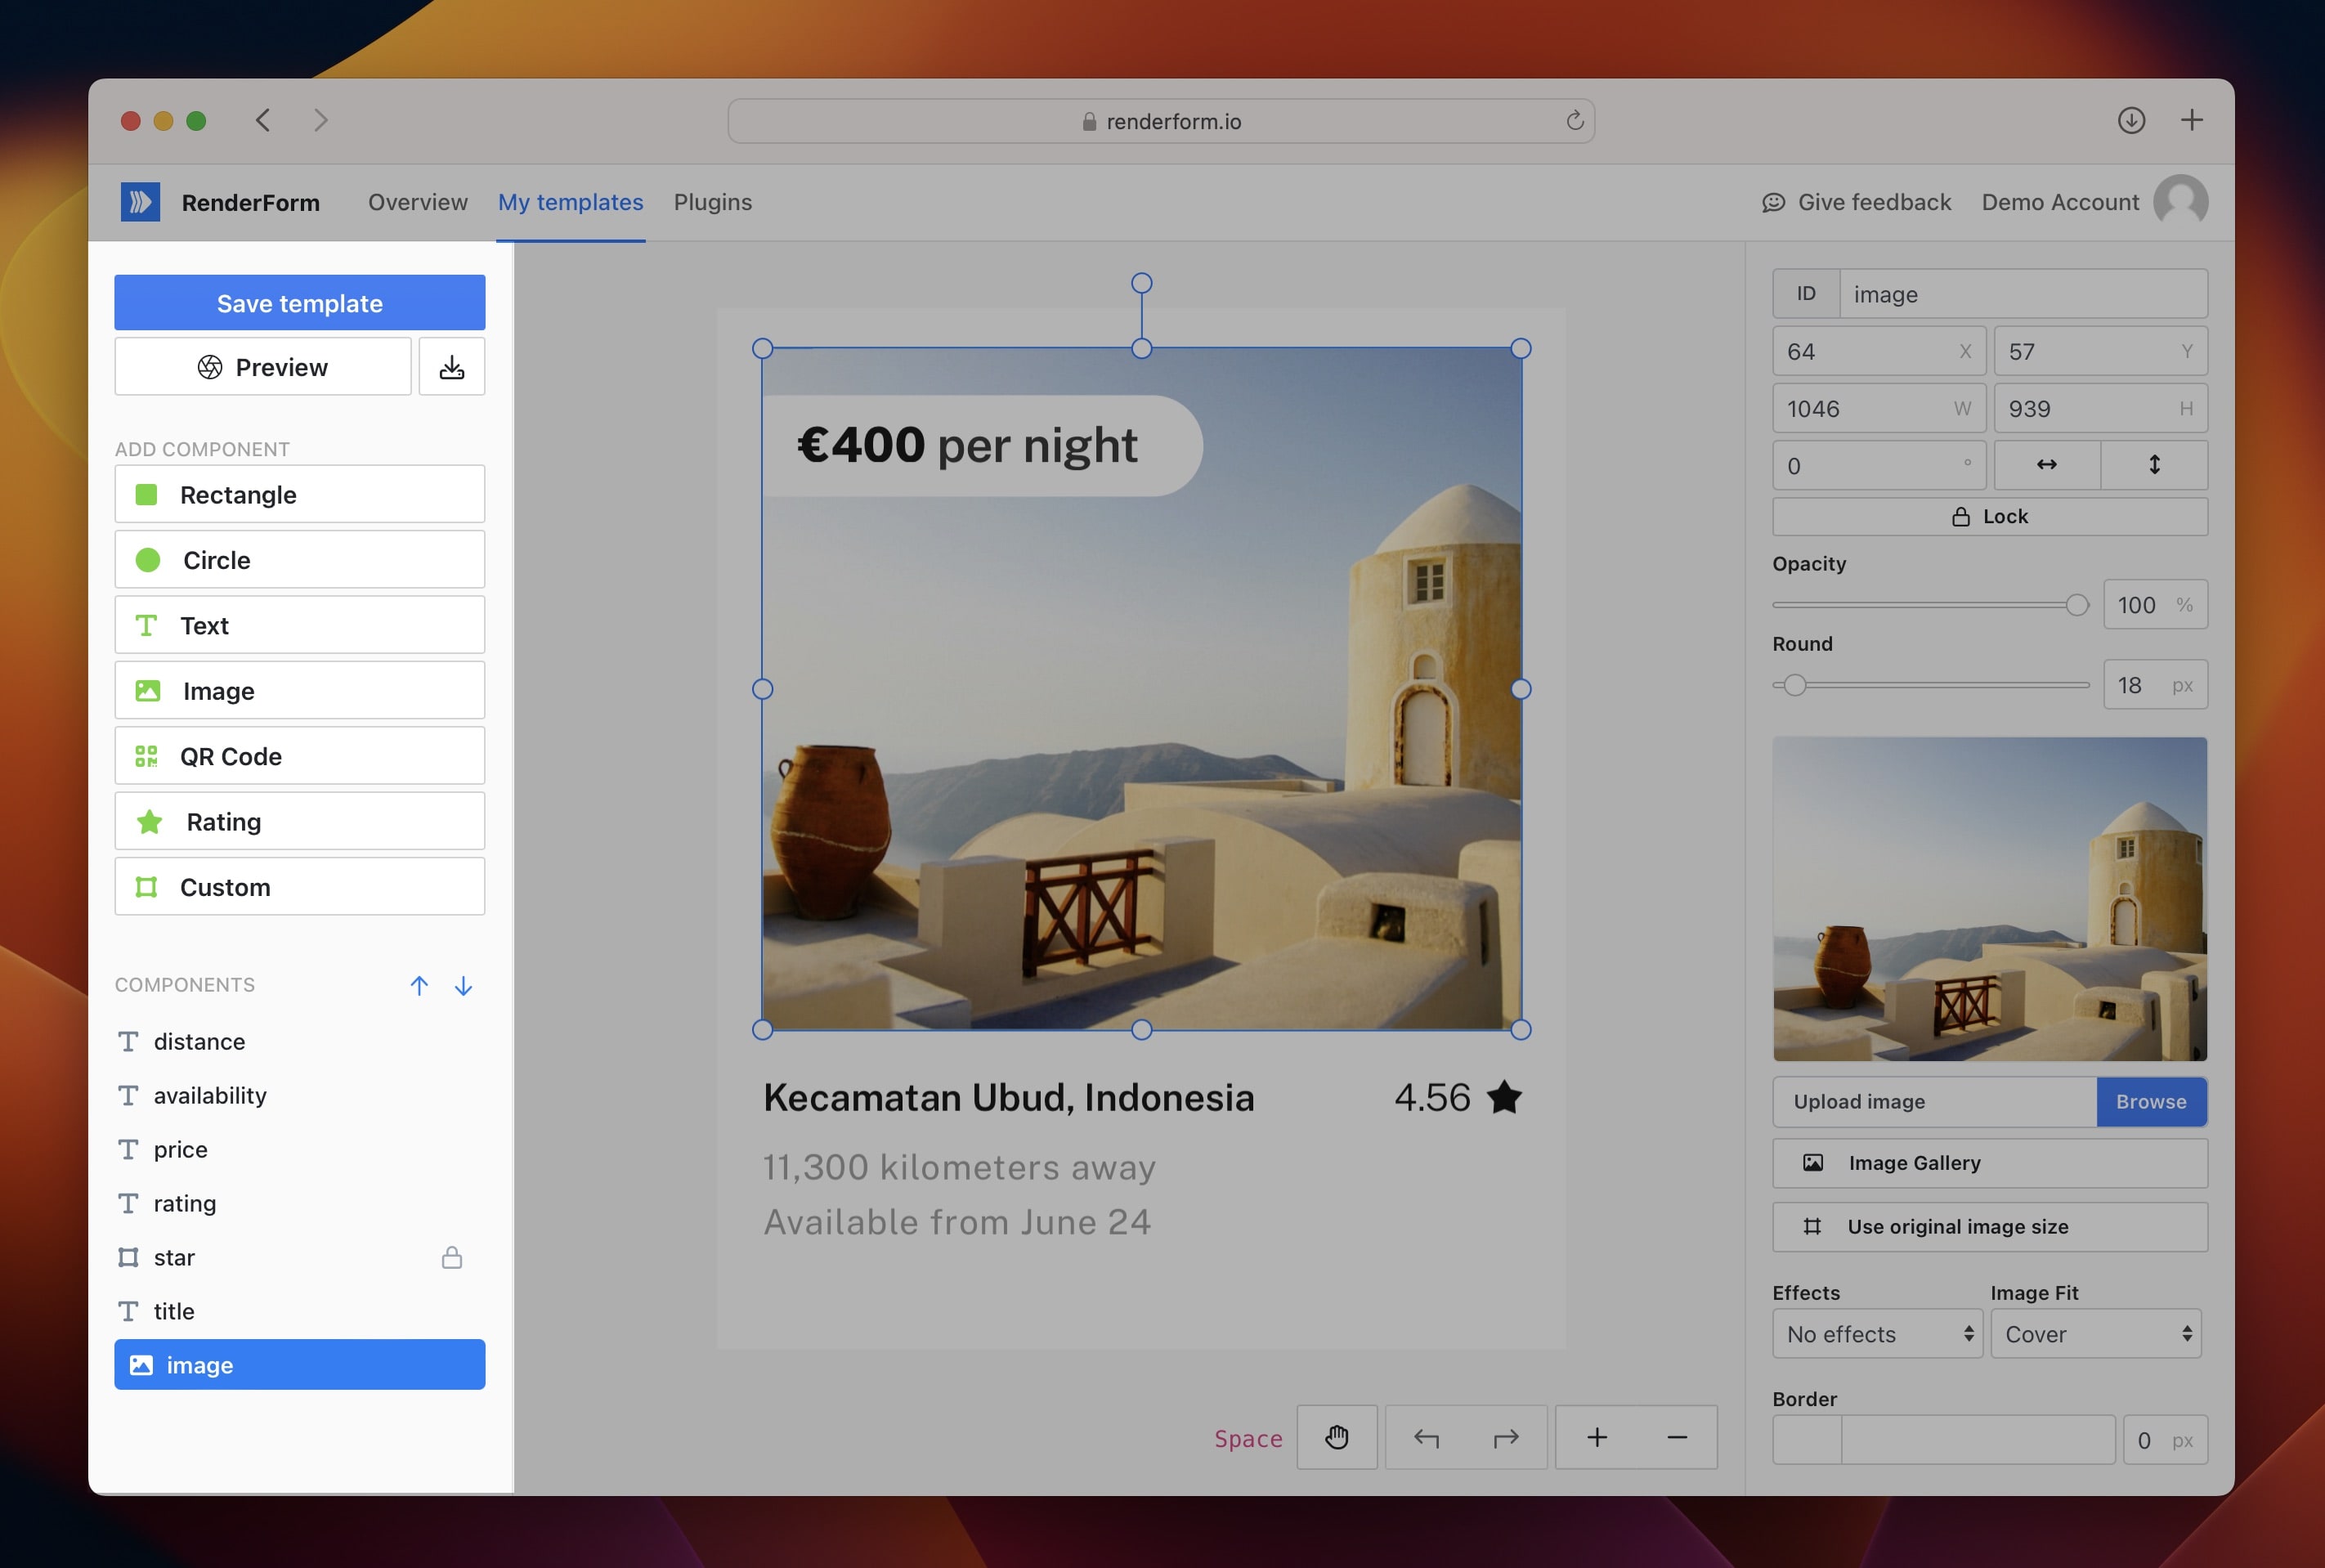The width and height of the screenshot is (2325, 1568).
Task: Click the RenderForm logo icon
Action: pyautogui.click(x=140, y=202)
